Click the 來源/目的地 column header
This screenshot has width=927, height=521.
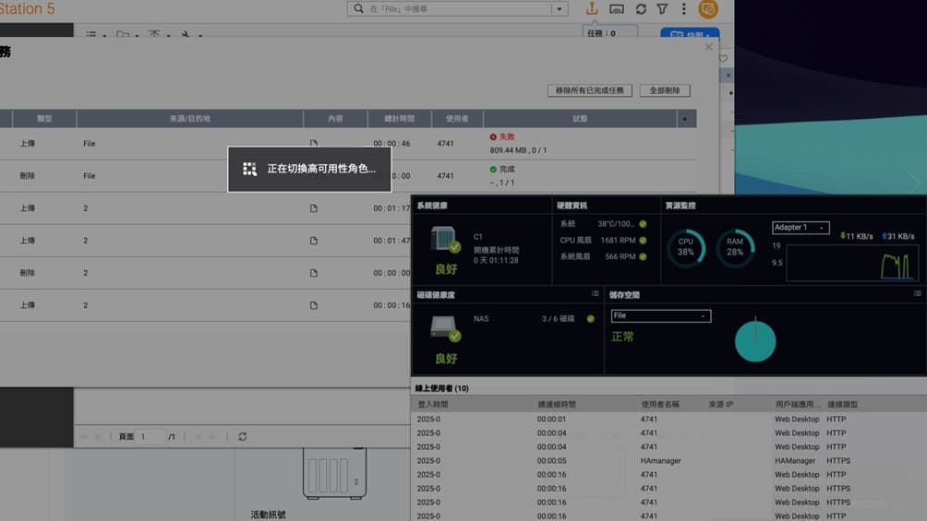(189, 119)
